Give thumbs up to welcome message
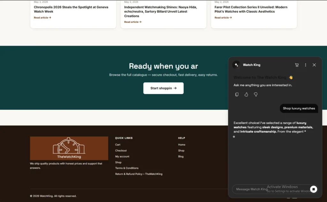Screen dimensions: 327x202 click(x=246, y=94)
